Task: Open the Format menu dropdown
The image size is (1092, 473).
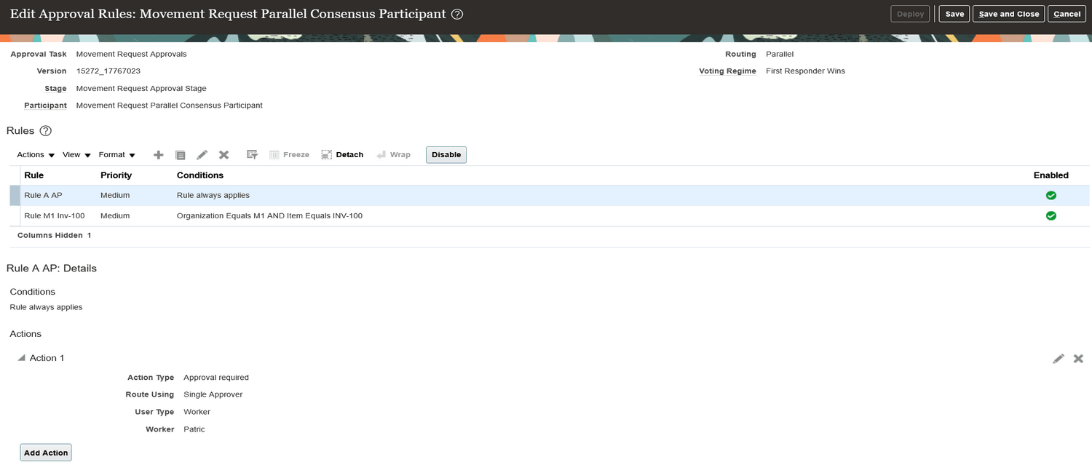Action: click(117, 155)
